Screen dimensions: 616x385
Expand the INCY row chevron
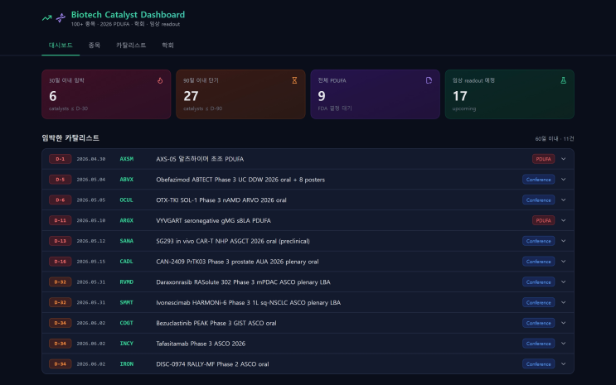tap(564, 344)
